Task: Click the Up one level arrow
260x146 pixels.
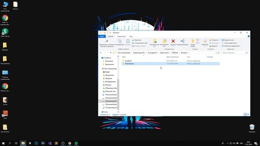Action: [111, 53]
